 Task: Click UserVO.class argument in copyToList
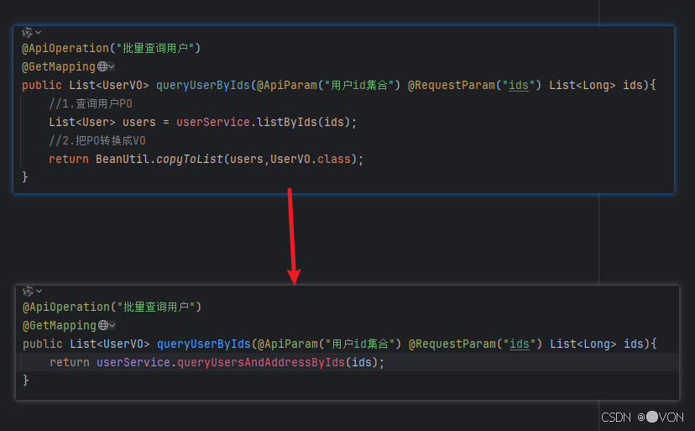pyautogui.click(x=311, y=159)
